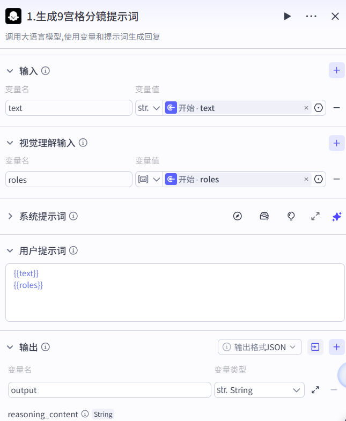
Task: Click the black LLM node icon
Action: [x=13, y=17]
